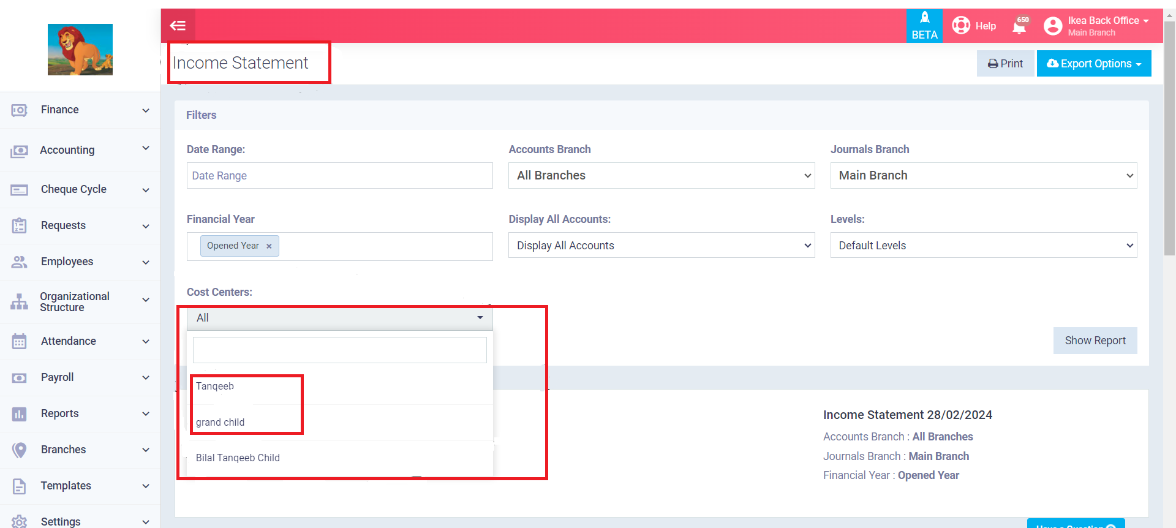Open the Accounts Branch dropdown

pyautogui.click(x=661, y=176)
